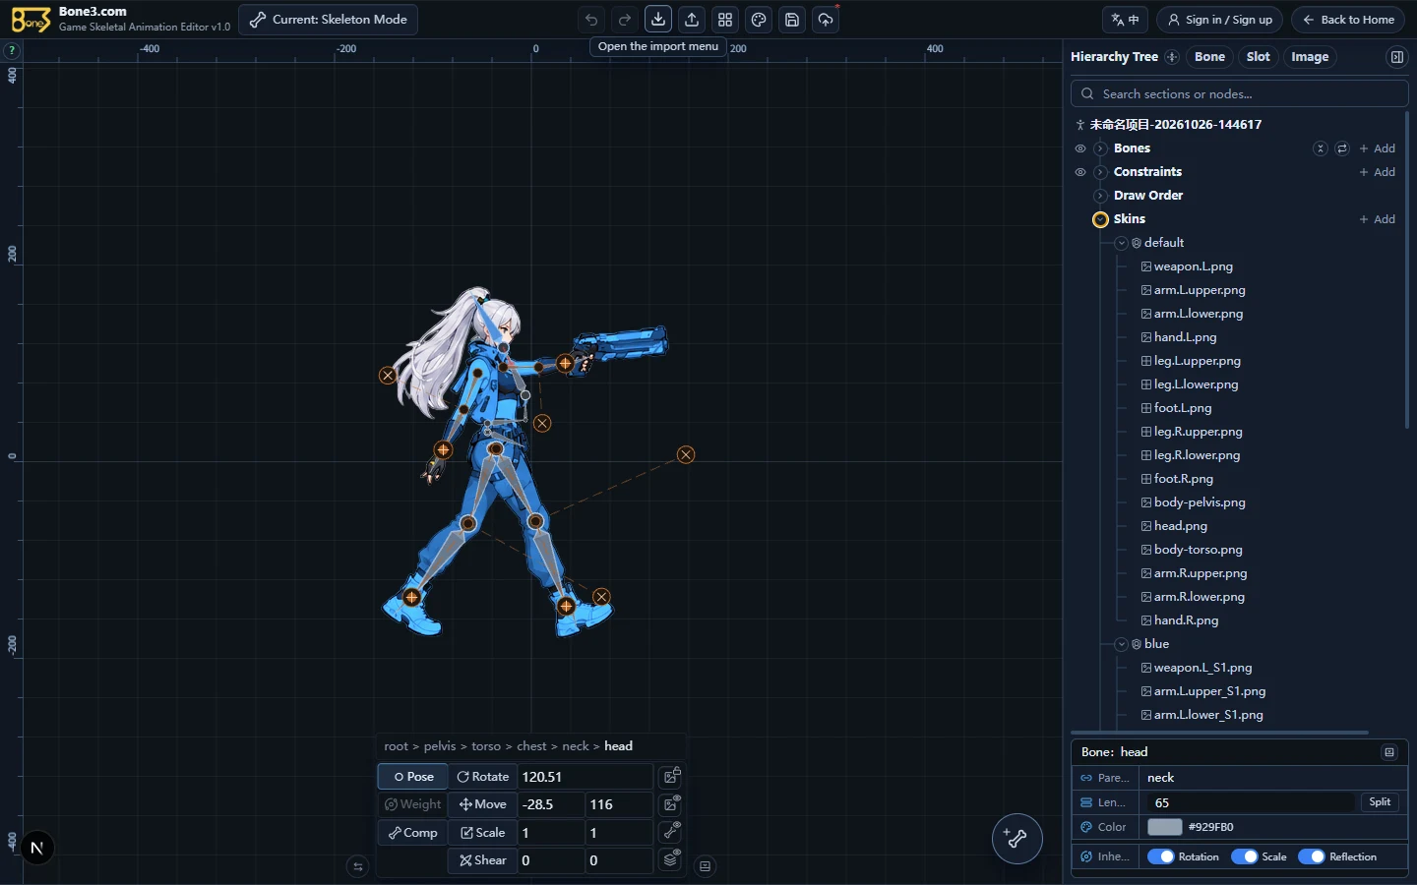The image size is (1417, 885).
Task: Expand the Constraints section
Action: (1100, 172)
